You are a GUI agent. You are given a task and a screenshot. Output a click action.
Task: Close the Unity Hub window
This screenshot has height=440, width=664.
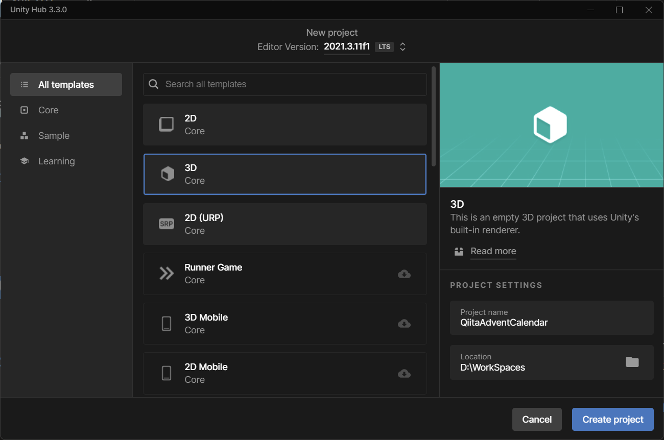point(649,10)
